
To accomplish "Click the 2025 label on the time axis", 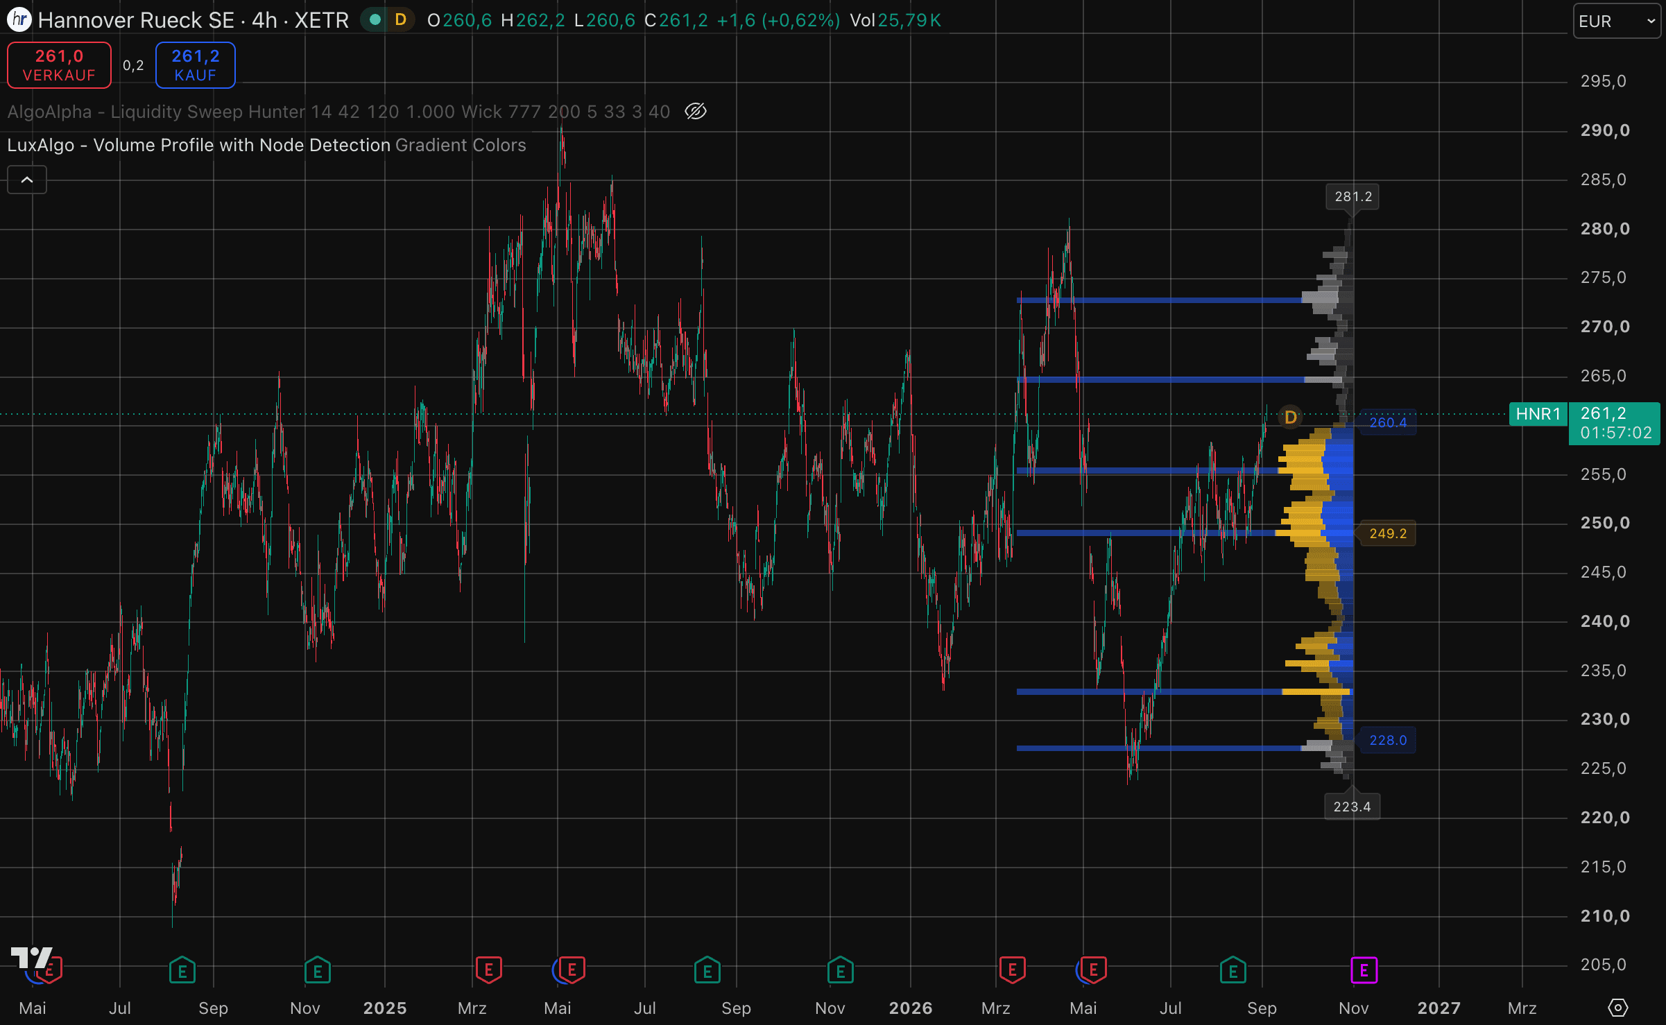I will point(385,1008).
